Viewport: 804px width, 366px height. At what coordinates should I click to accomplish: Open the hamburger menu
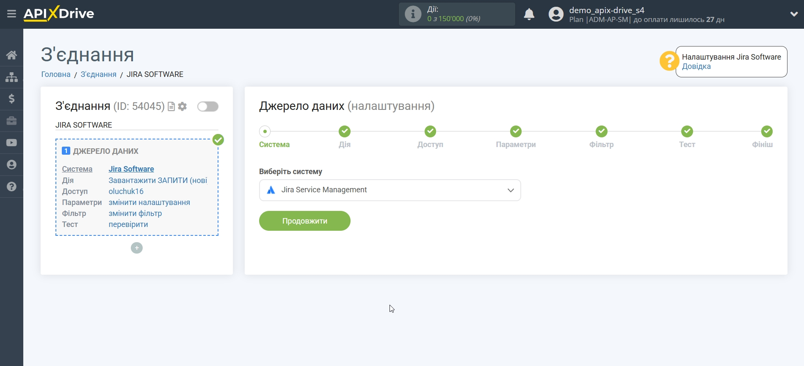pos(11,14)
